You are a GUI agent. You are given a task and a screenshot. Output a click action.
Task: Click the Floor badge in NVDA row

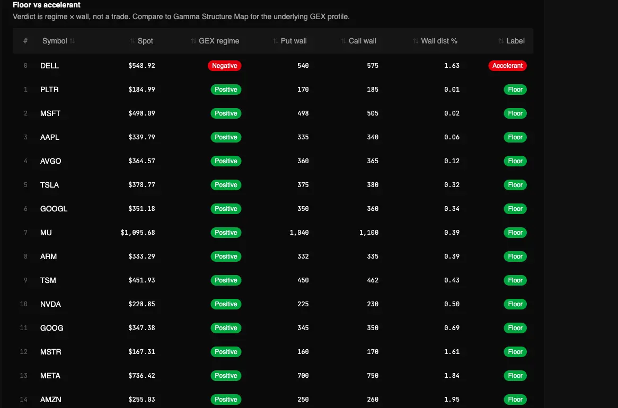515,304
